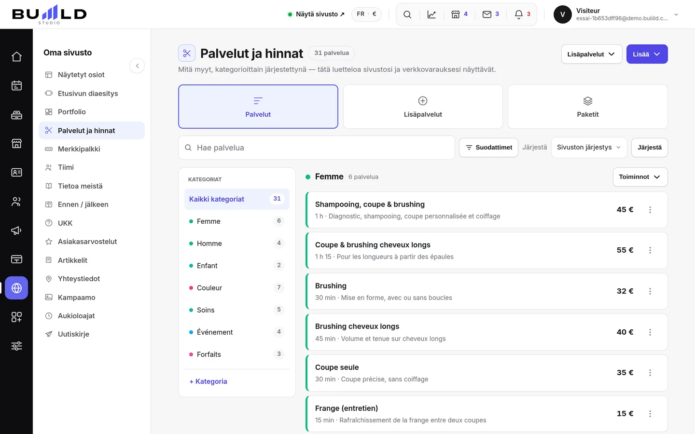Viewport: 695px width, 434px height.
Task: Filter by the Femme category
Action: coord(236,221)
